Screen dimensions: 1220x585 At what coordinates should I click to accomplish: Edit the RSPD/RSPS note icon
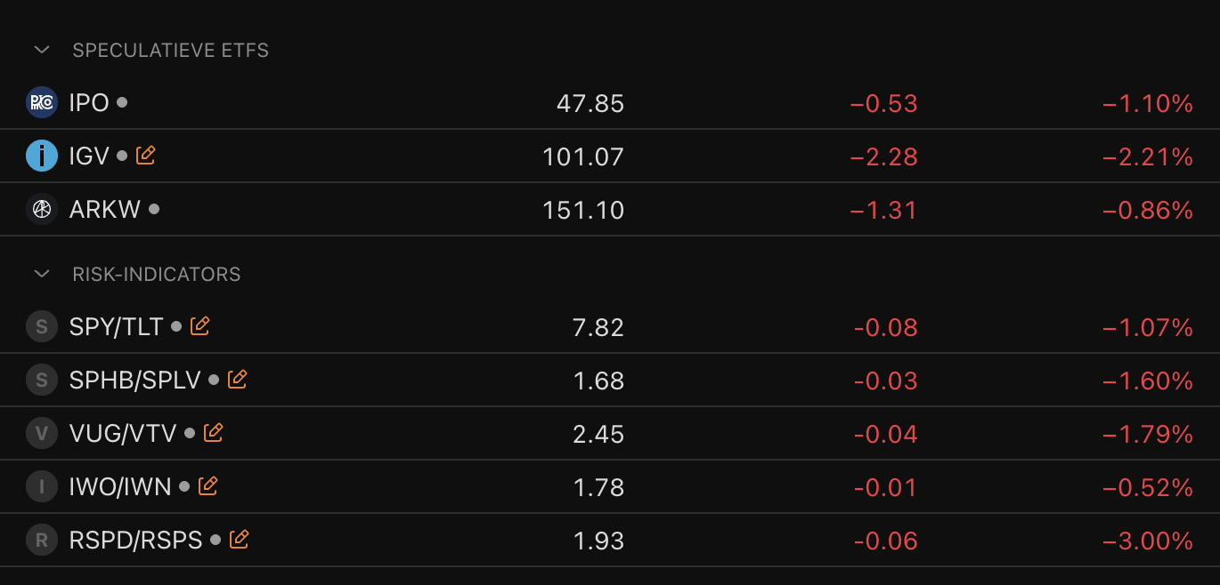tap(240, 540)
